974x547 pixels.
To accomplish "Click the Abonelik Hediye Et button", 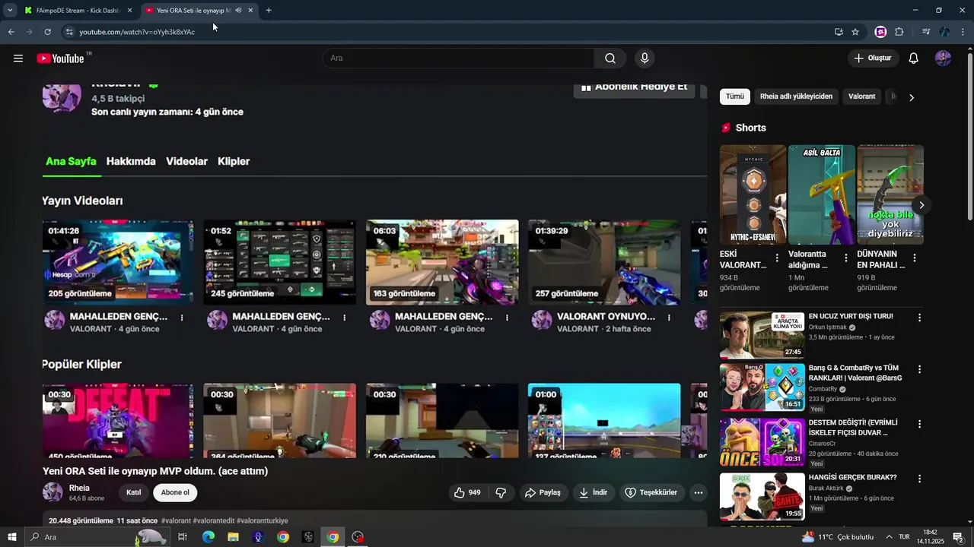I will point(635,88).
